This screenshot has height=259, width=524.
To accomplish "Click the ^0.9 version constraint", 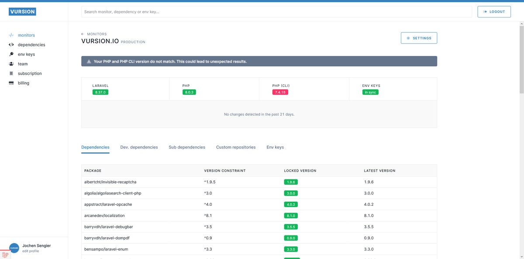I will tap(208, 238).
